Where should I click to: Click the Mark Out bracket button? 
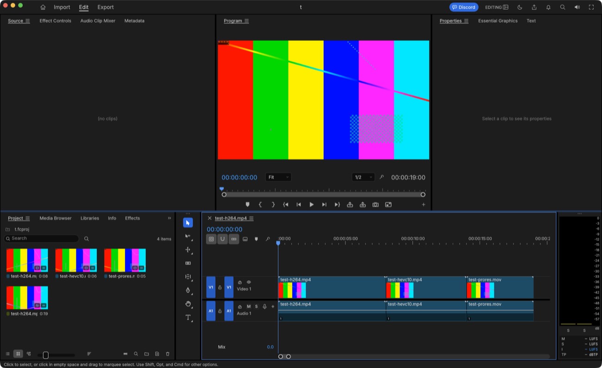point(273,205)
